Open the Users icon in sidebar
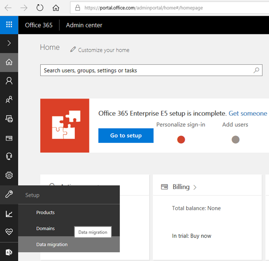Image resolution: width=269 pixels, height=261 pixels. pos(9,81)
